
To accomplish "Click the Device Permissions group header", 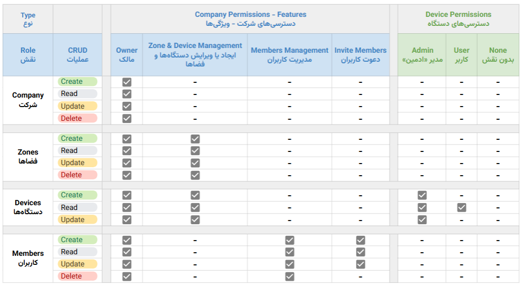I will click(458, 19).
